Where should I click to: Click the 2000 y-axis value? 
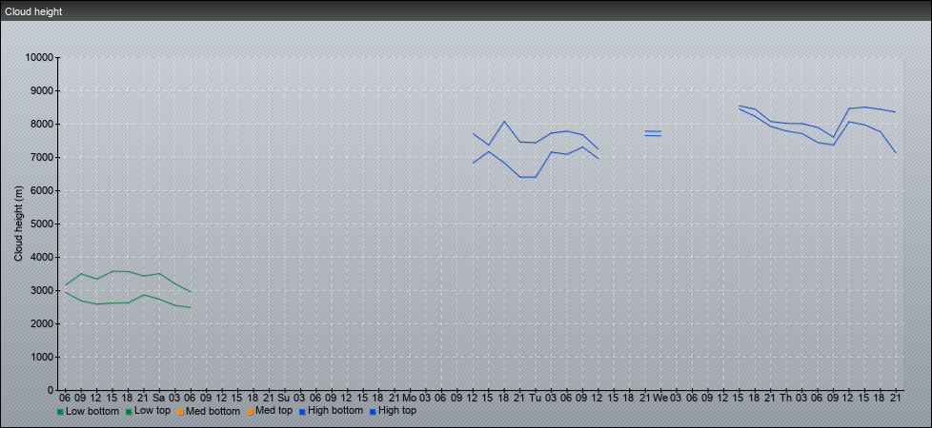point(42,323)
